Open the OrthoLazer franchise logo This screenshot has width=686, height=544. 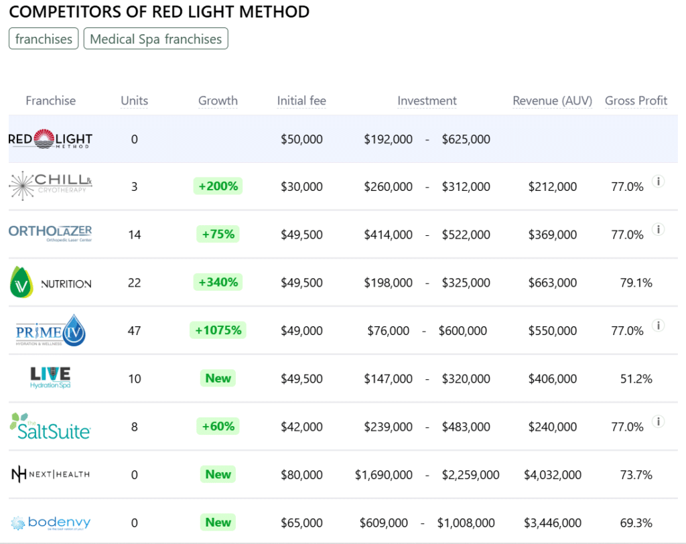[50, 233]
